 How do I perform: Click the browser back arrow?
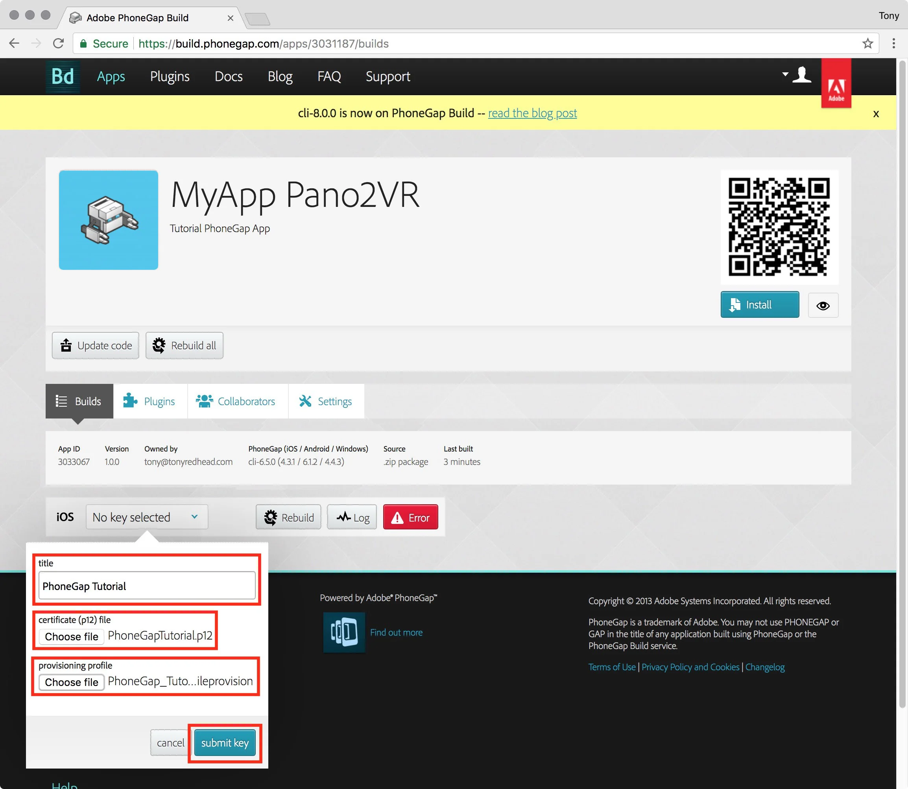pos(14,43)
